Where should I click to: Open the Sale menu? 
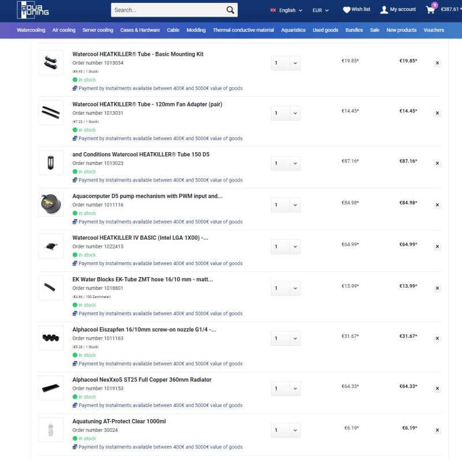click(x=374, y=30)
